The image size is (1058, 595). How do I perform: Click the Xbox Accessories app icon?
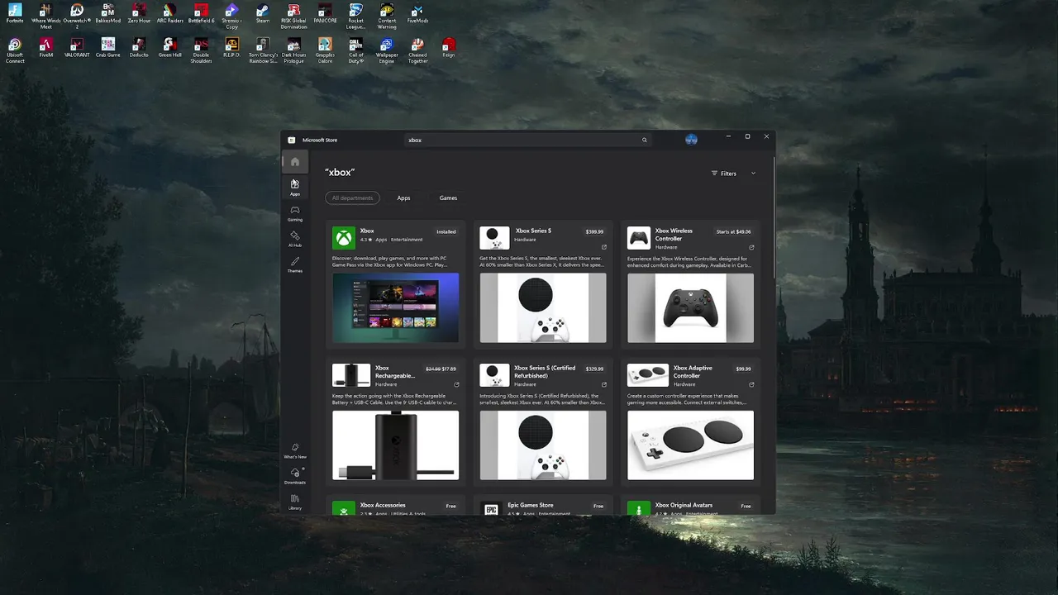click(x=344, y=508)
